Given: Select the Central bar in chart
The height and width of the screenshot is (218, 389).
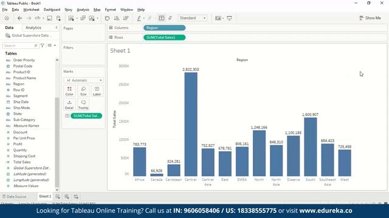Looking at the screenshot, I should tap(191, 124).
